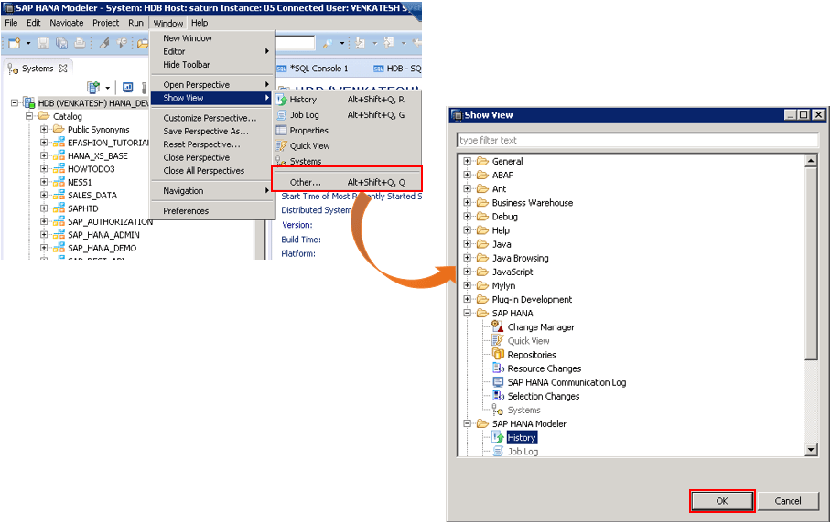This screenshot has width=831, height=523.
Task: Select Repositories in Show View dialog
Action: (x=532, y=355)
